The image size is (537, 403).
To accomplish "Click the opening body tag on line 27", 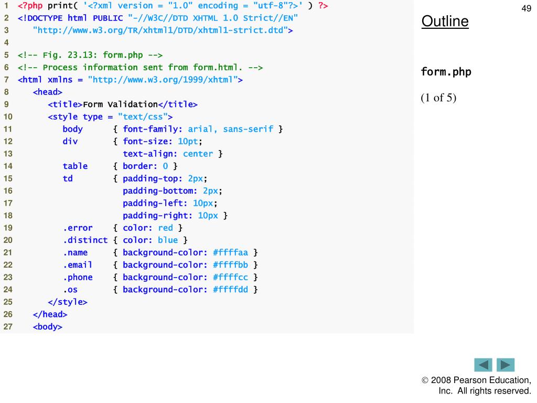I will click(x=48, y=326).
